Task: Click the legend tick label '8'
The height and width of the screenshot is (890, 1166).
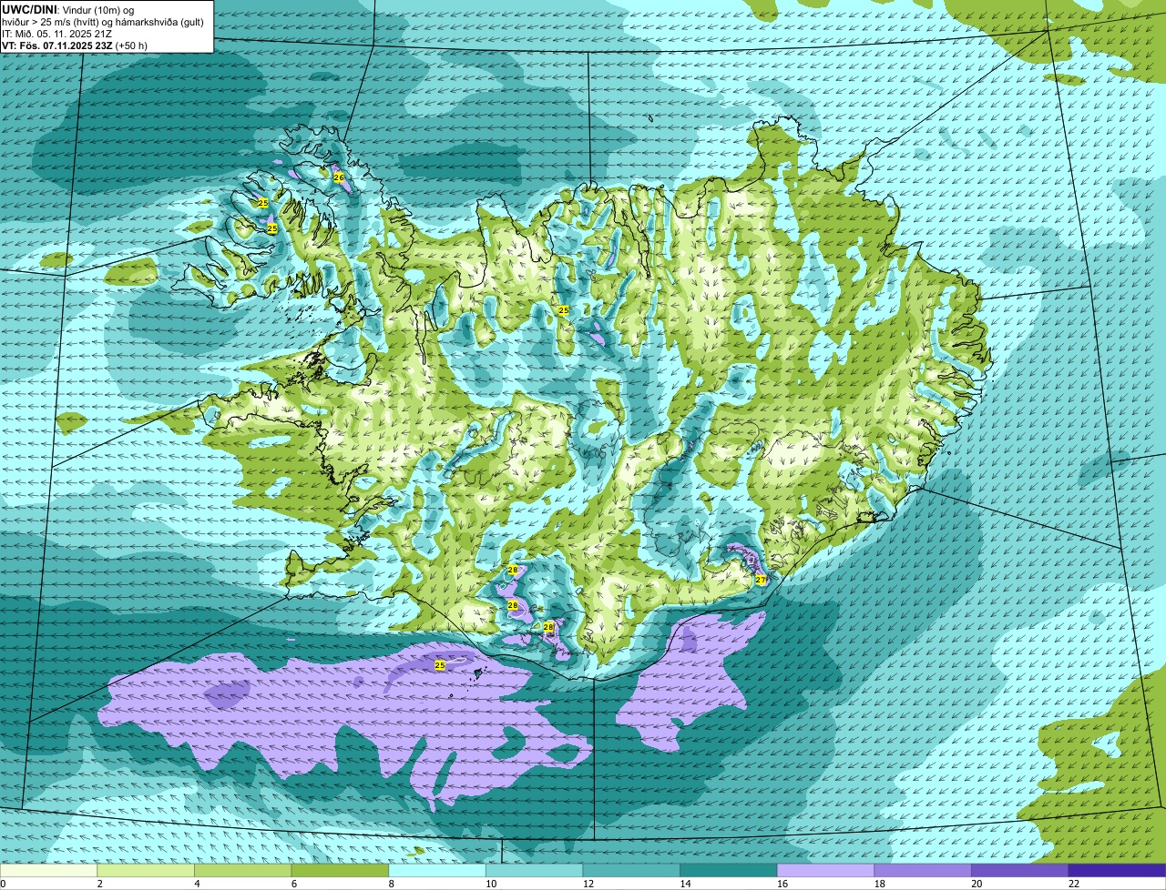Action: pyautogui.click(x=391, y=884)
